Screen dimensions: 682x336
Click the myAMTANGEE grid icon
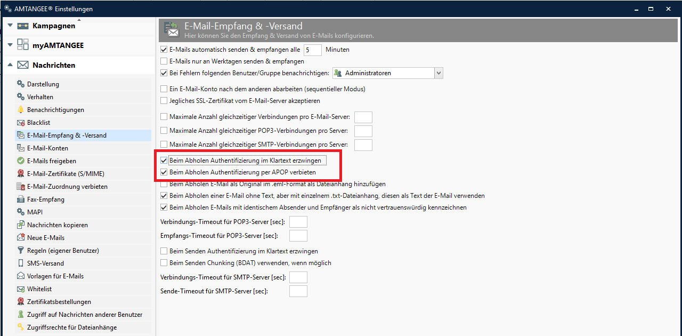tap(23, 45)
